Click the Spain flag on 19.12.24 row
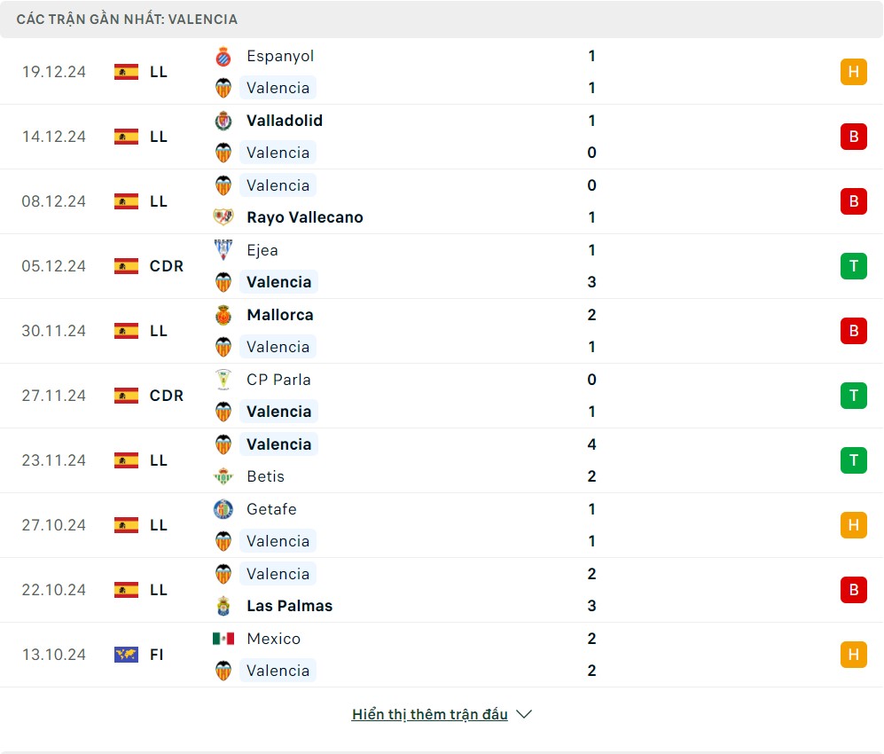 126,72
